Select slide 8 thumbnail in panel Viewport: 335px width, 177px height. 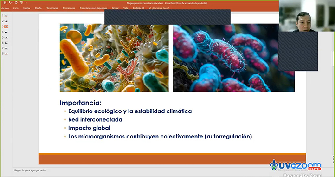click(x=6, y=54)
